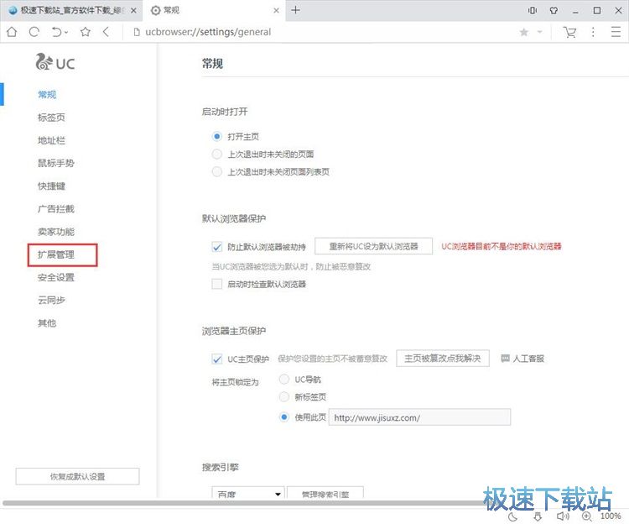The width and height of the screenshot is (629, 524).
Task: Select 上次退出时未关闭的页面 radio option
Action: (217, 155)
